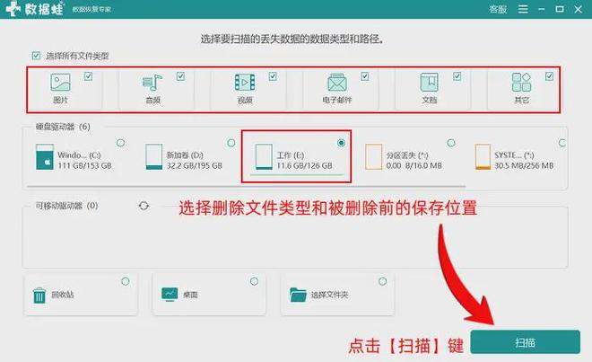Image resolution: width=592 pixels, height=362 pixels.
Task: Click the Windows (C:) drive icon
Action: [x=45, y=156]
